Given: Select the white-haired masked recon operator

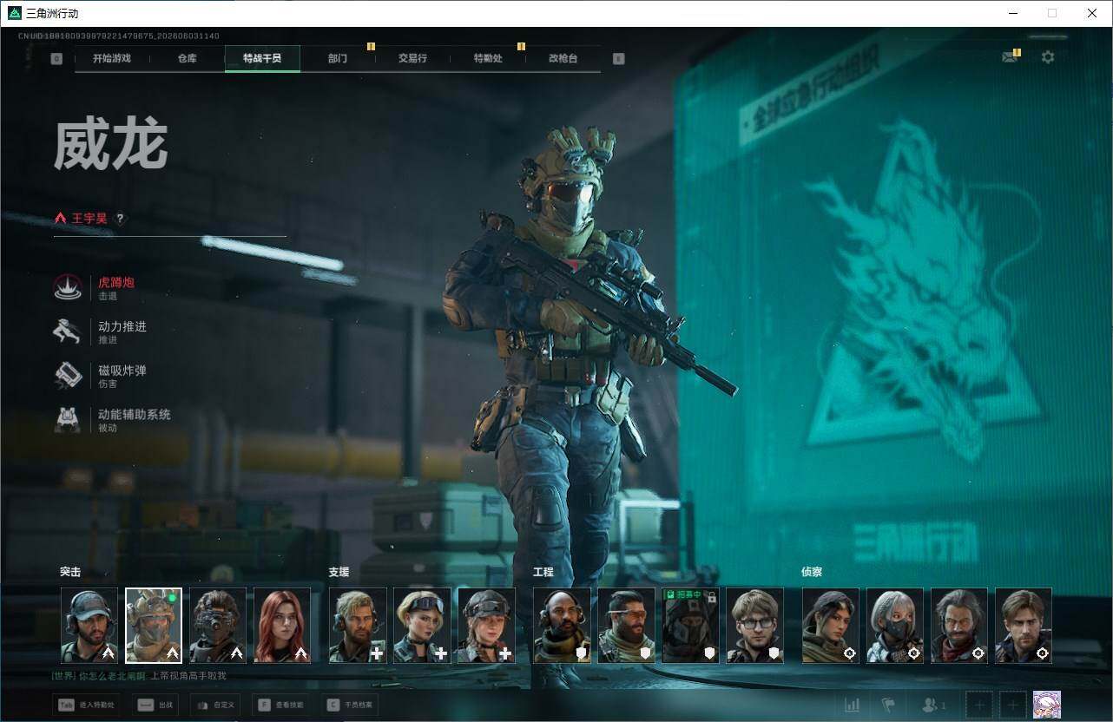Looking at the screenshot, I should (894, 626).
